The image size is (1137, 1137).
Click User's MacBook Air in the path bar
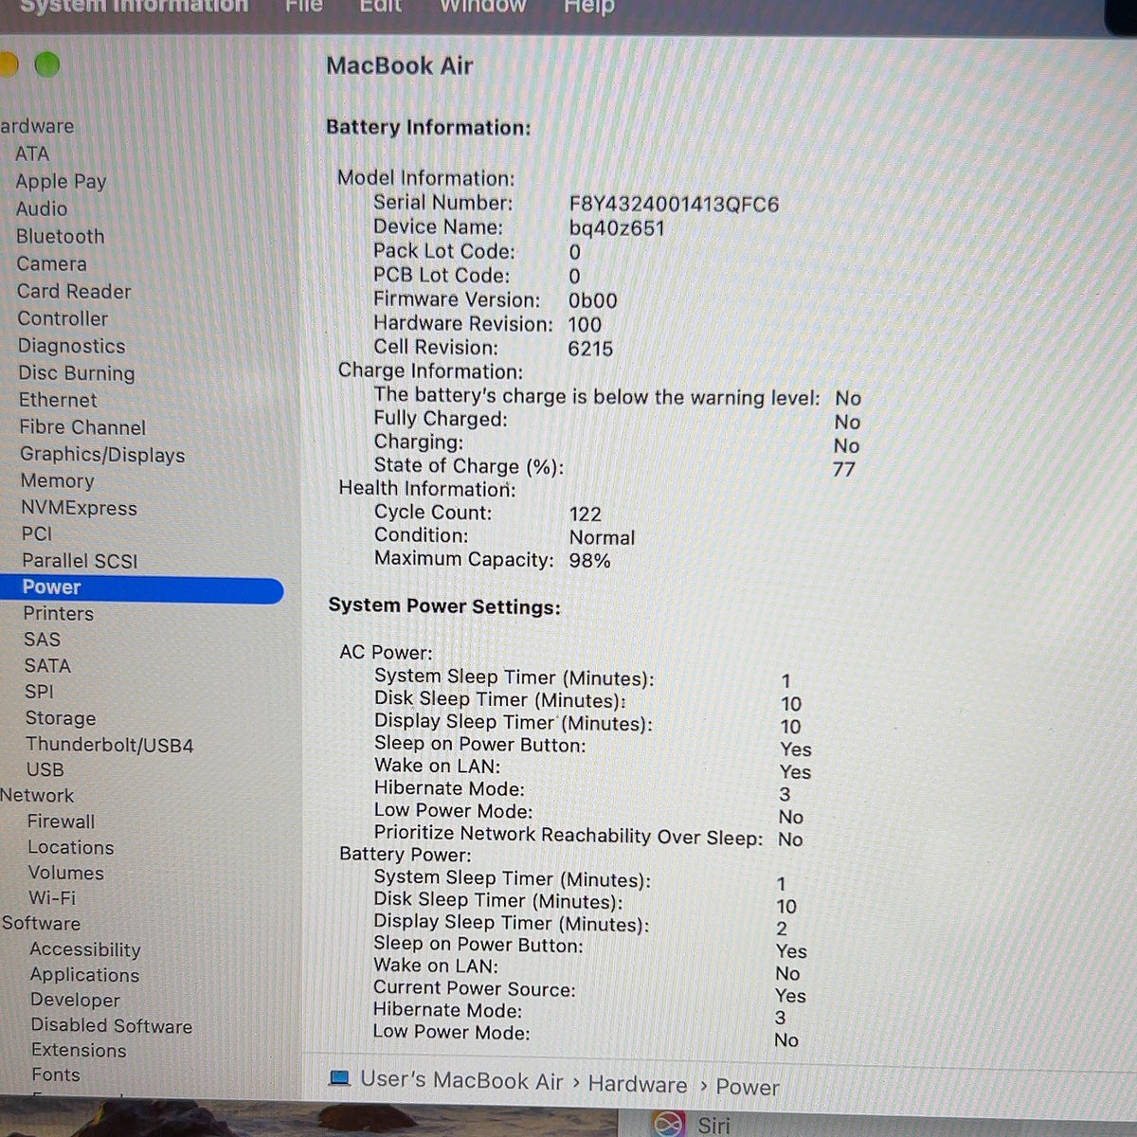(x=461, y=1080)
